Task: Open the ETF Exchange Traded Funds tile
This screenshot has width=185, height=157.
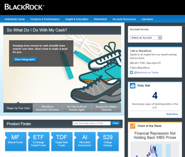Action: pyautogui.click(x=39, y=142)
